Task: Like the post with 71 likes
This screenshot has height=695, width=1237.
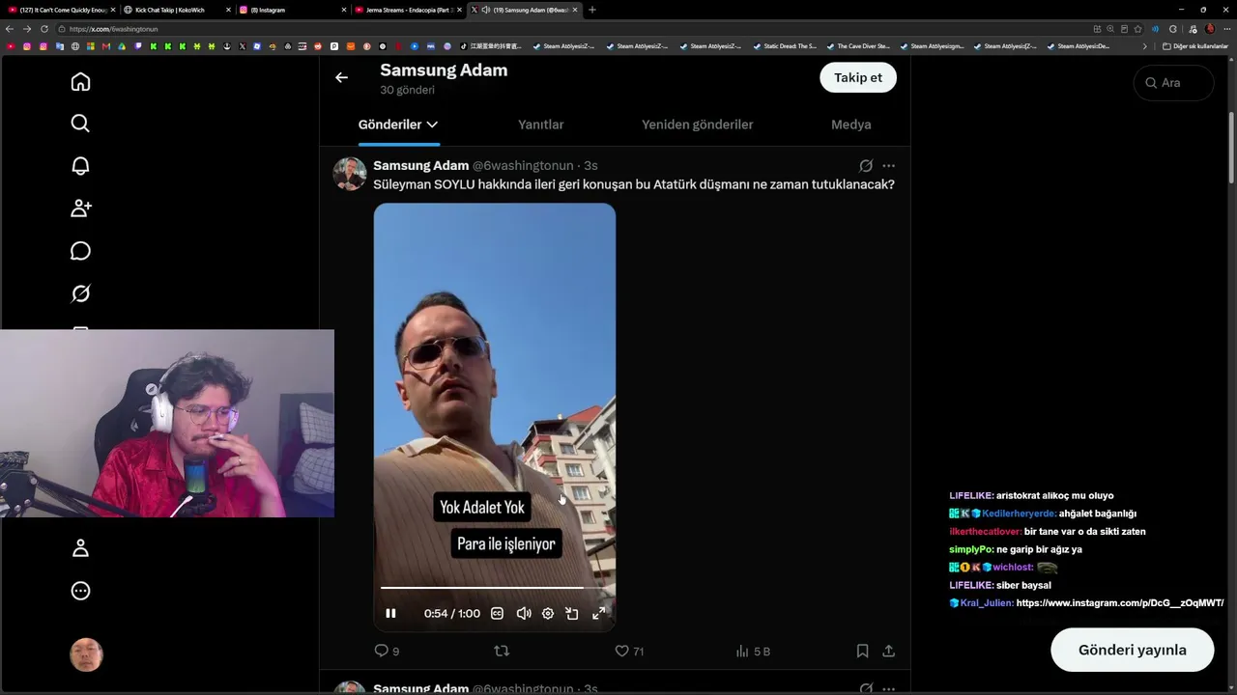Action: pyautogui.click(x=629, y=652)
